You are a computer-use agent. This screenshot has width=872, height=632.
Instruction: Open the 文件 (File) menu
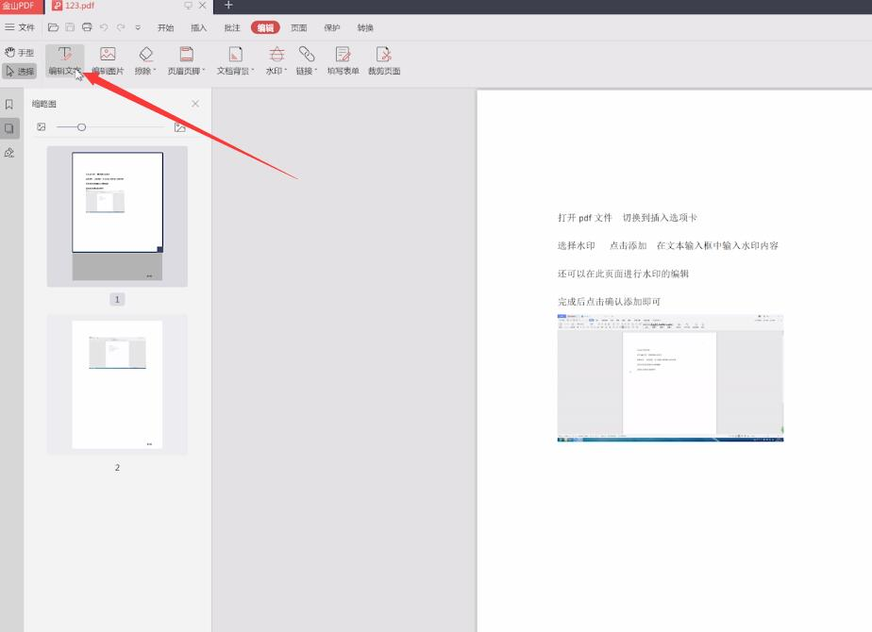(20, 28)
